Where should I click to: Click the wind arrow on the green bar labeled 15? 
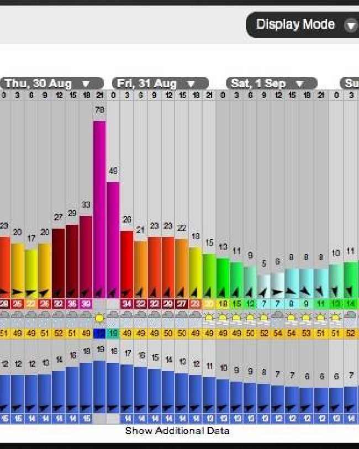coord(209,293)
